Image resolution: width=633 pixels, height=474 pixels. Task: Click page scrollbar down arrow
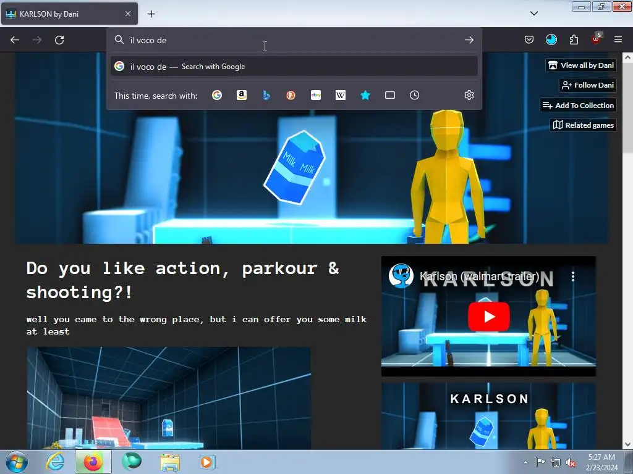(x=627, y=444)
